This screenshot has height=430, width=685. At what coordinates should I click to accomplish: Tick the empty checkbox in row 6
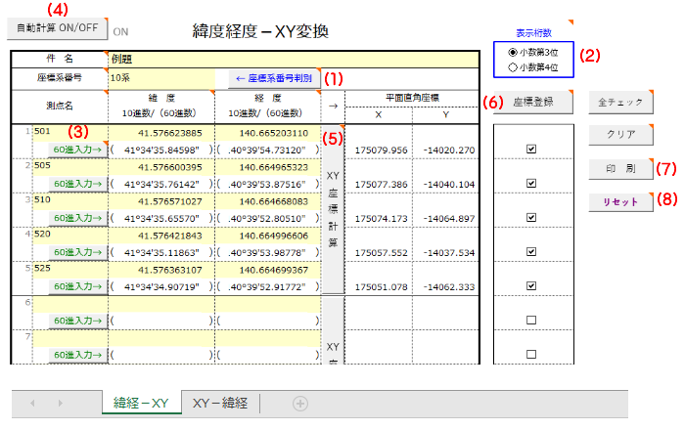tap(531, 320)
